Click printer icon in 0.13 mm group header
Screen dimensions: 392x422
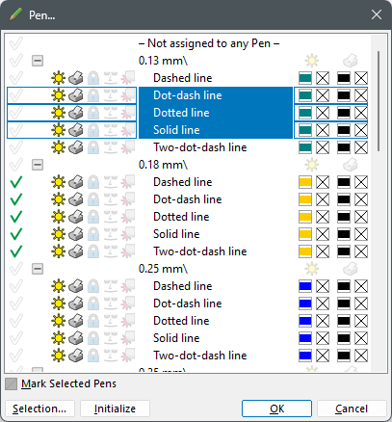click(x=351, y=61)
